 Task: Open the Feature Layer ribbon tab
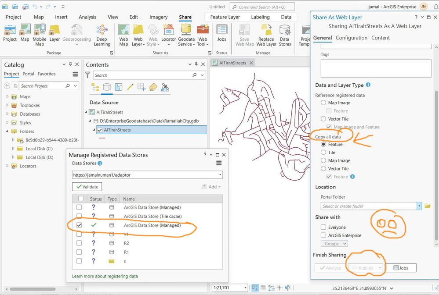click(x=225, y=17)
